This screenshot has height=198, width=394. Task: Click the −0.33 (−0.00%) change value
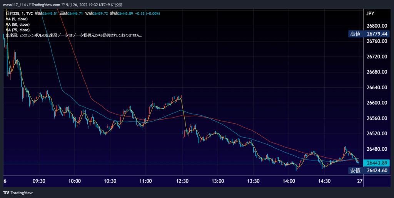click(148, 13)
